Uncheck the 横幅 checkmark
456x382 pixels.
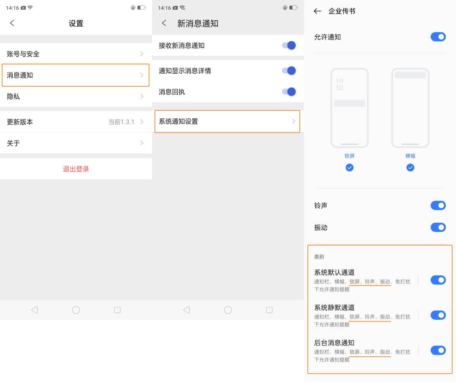click(x=410, y=168)
